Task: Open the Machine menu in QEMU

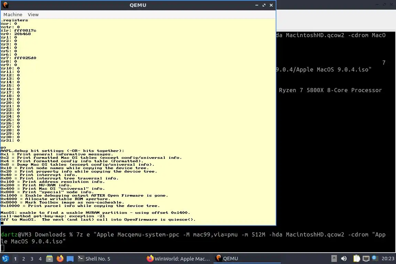Action: point(13,15)
